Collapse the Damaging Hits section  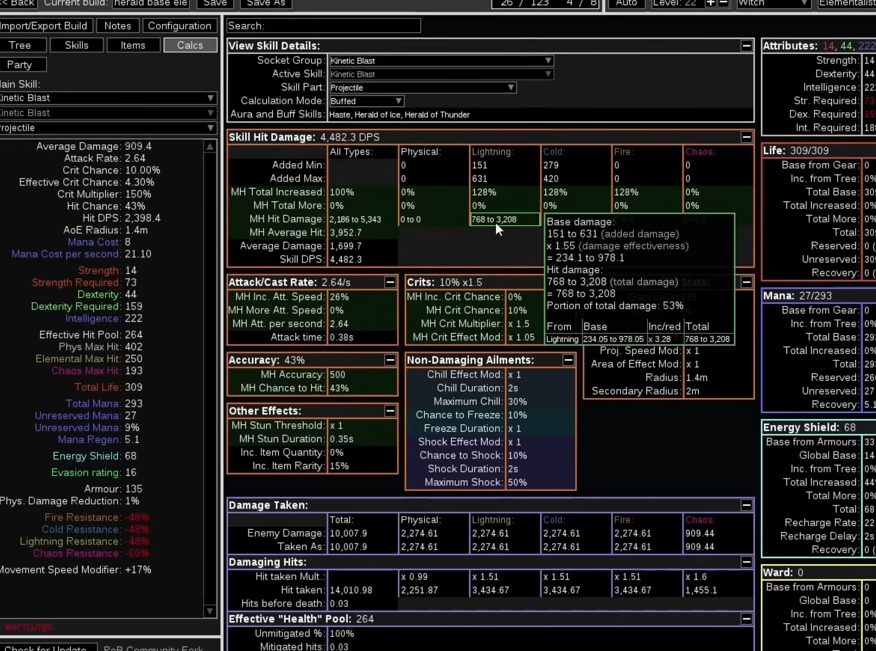[x=746, y=562]
